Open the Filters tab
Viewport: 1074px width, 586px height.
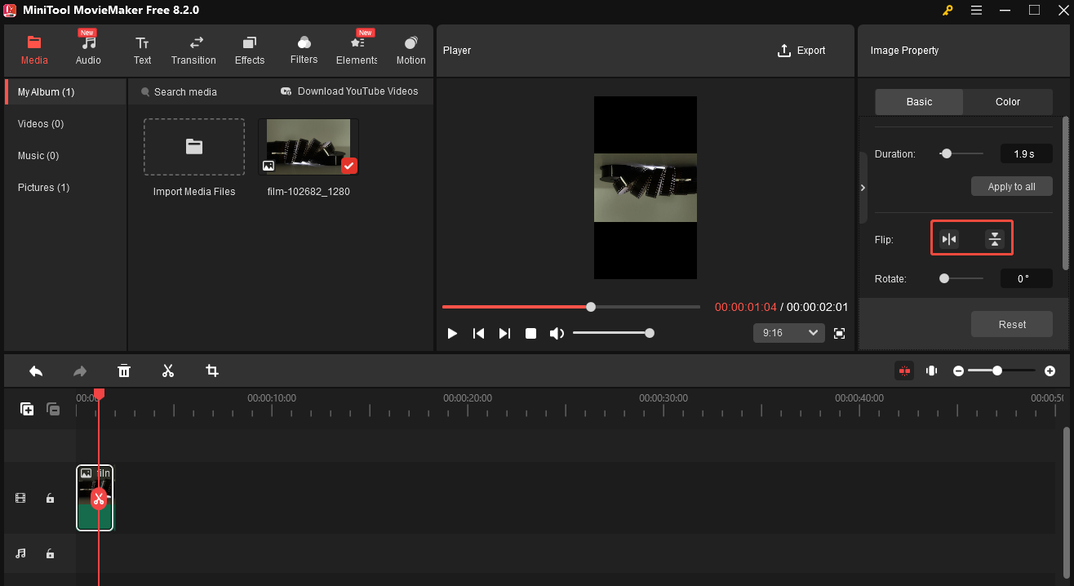click(304, 50)
